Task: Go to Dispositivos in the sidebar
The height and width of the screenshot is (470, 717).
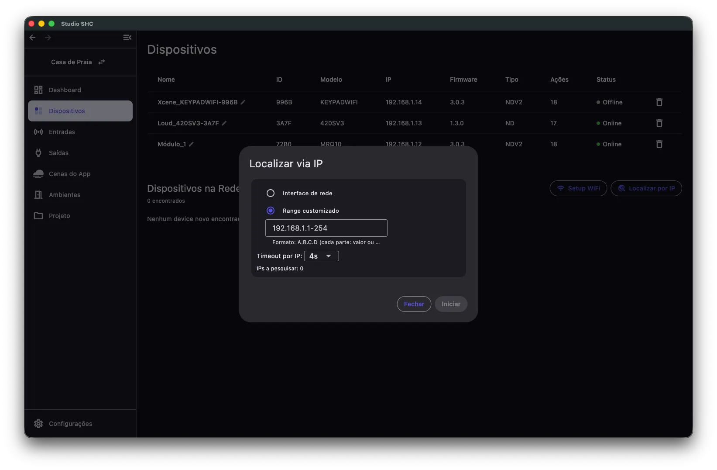Action: click(80, 111)
